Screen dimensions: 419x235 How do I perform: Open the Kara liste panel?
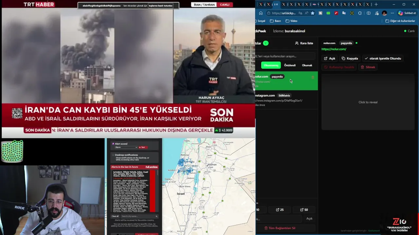[304, 43]
